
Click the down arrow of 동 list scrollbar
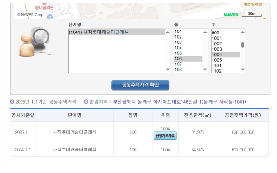click(x=205, y=70)
